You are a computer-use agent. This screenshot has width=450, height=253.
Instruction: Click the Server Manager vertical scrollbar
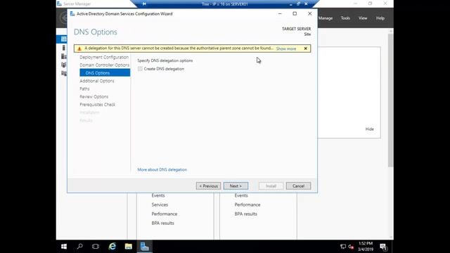391,100
